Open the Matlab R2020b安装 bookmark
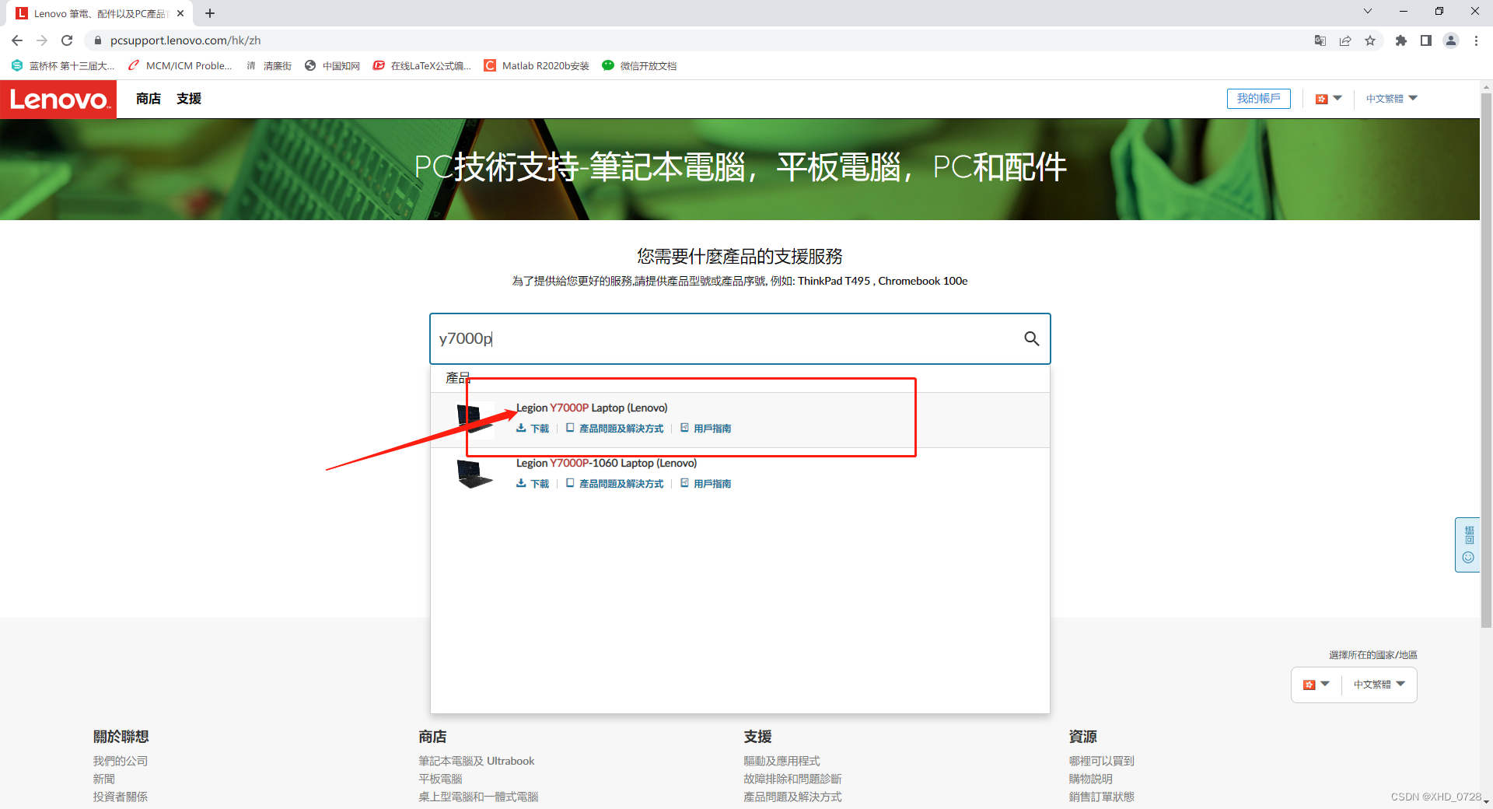 coord(537,66)
